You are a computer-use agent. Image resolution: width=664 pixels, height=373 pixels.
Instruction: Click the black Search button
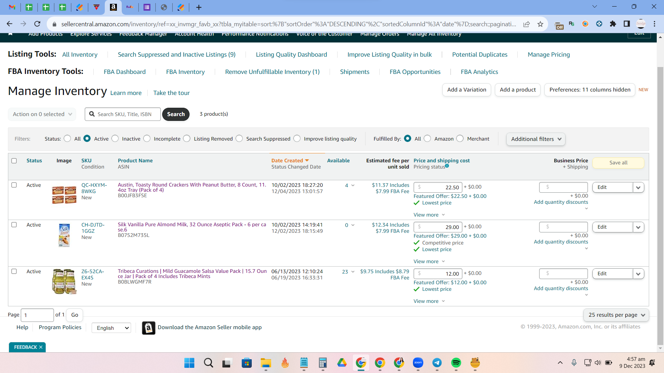176,114
